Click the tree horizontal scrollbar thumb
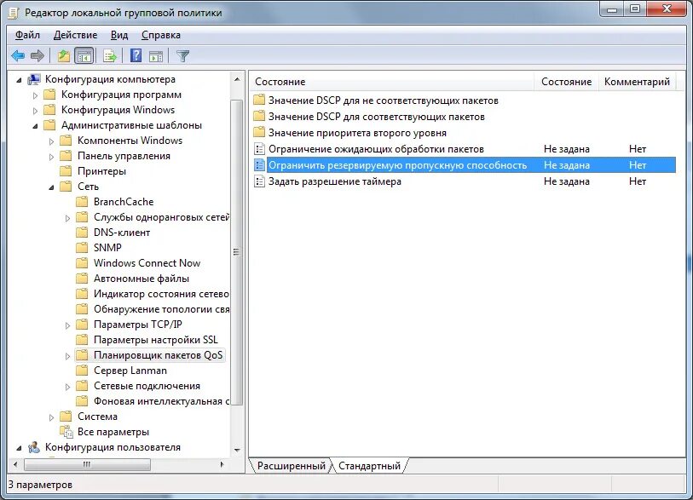This screenshot has width=693, height=500. coord(87,465)
